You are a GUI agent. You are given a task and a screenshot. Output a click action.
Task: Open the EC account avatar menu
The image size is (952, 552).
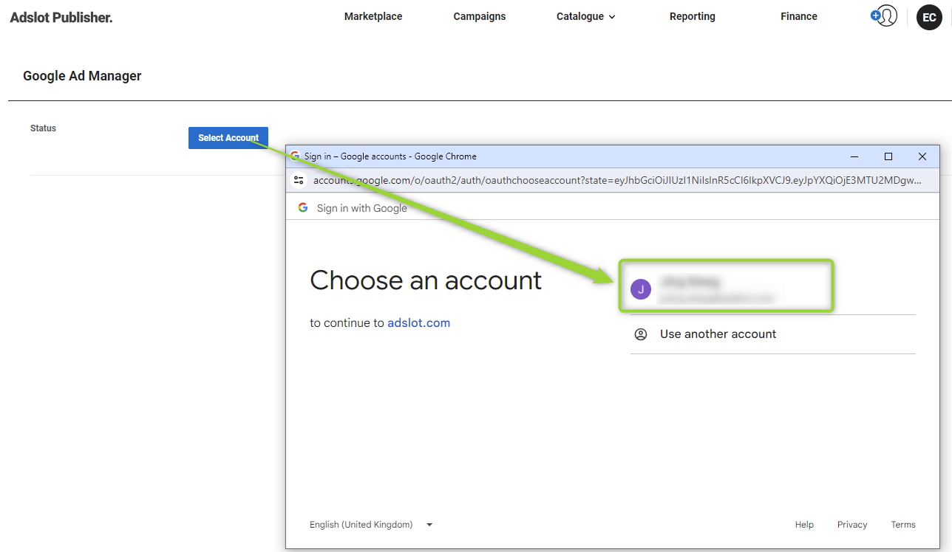(929, 18)
